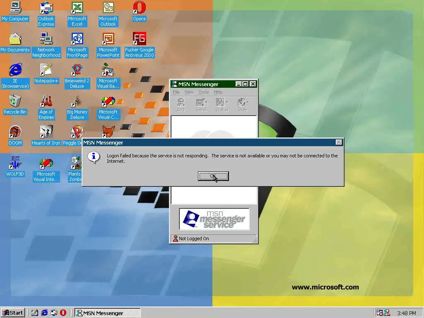The height and width of the screenshot is (318, 424).
Task: Launch Internet Explorer from quick launch
Action: point(44,313)
